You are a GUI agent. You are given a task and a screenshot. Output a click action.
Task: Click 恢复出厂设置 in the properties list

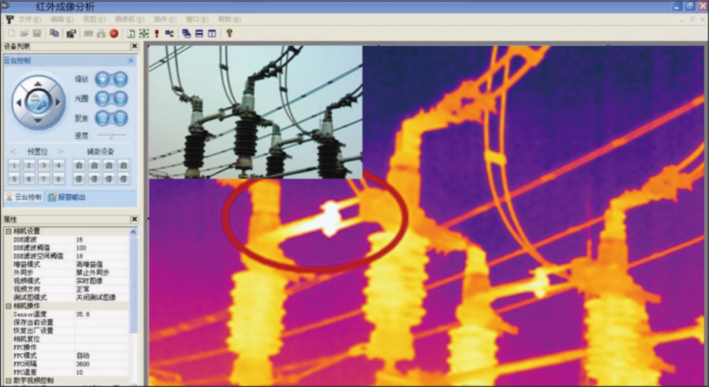(x=34, y=331)
